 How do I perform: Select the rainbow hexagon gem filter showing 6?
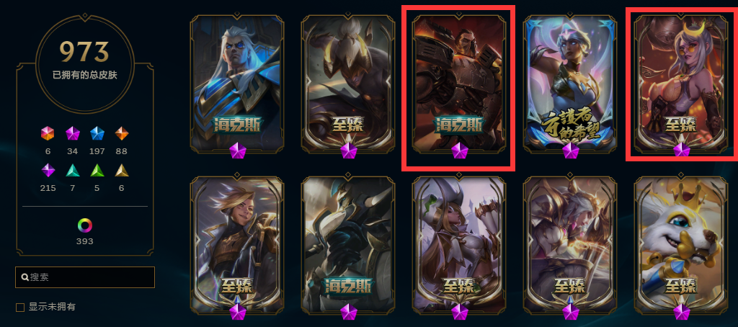48,134
